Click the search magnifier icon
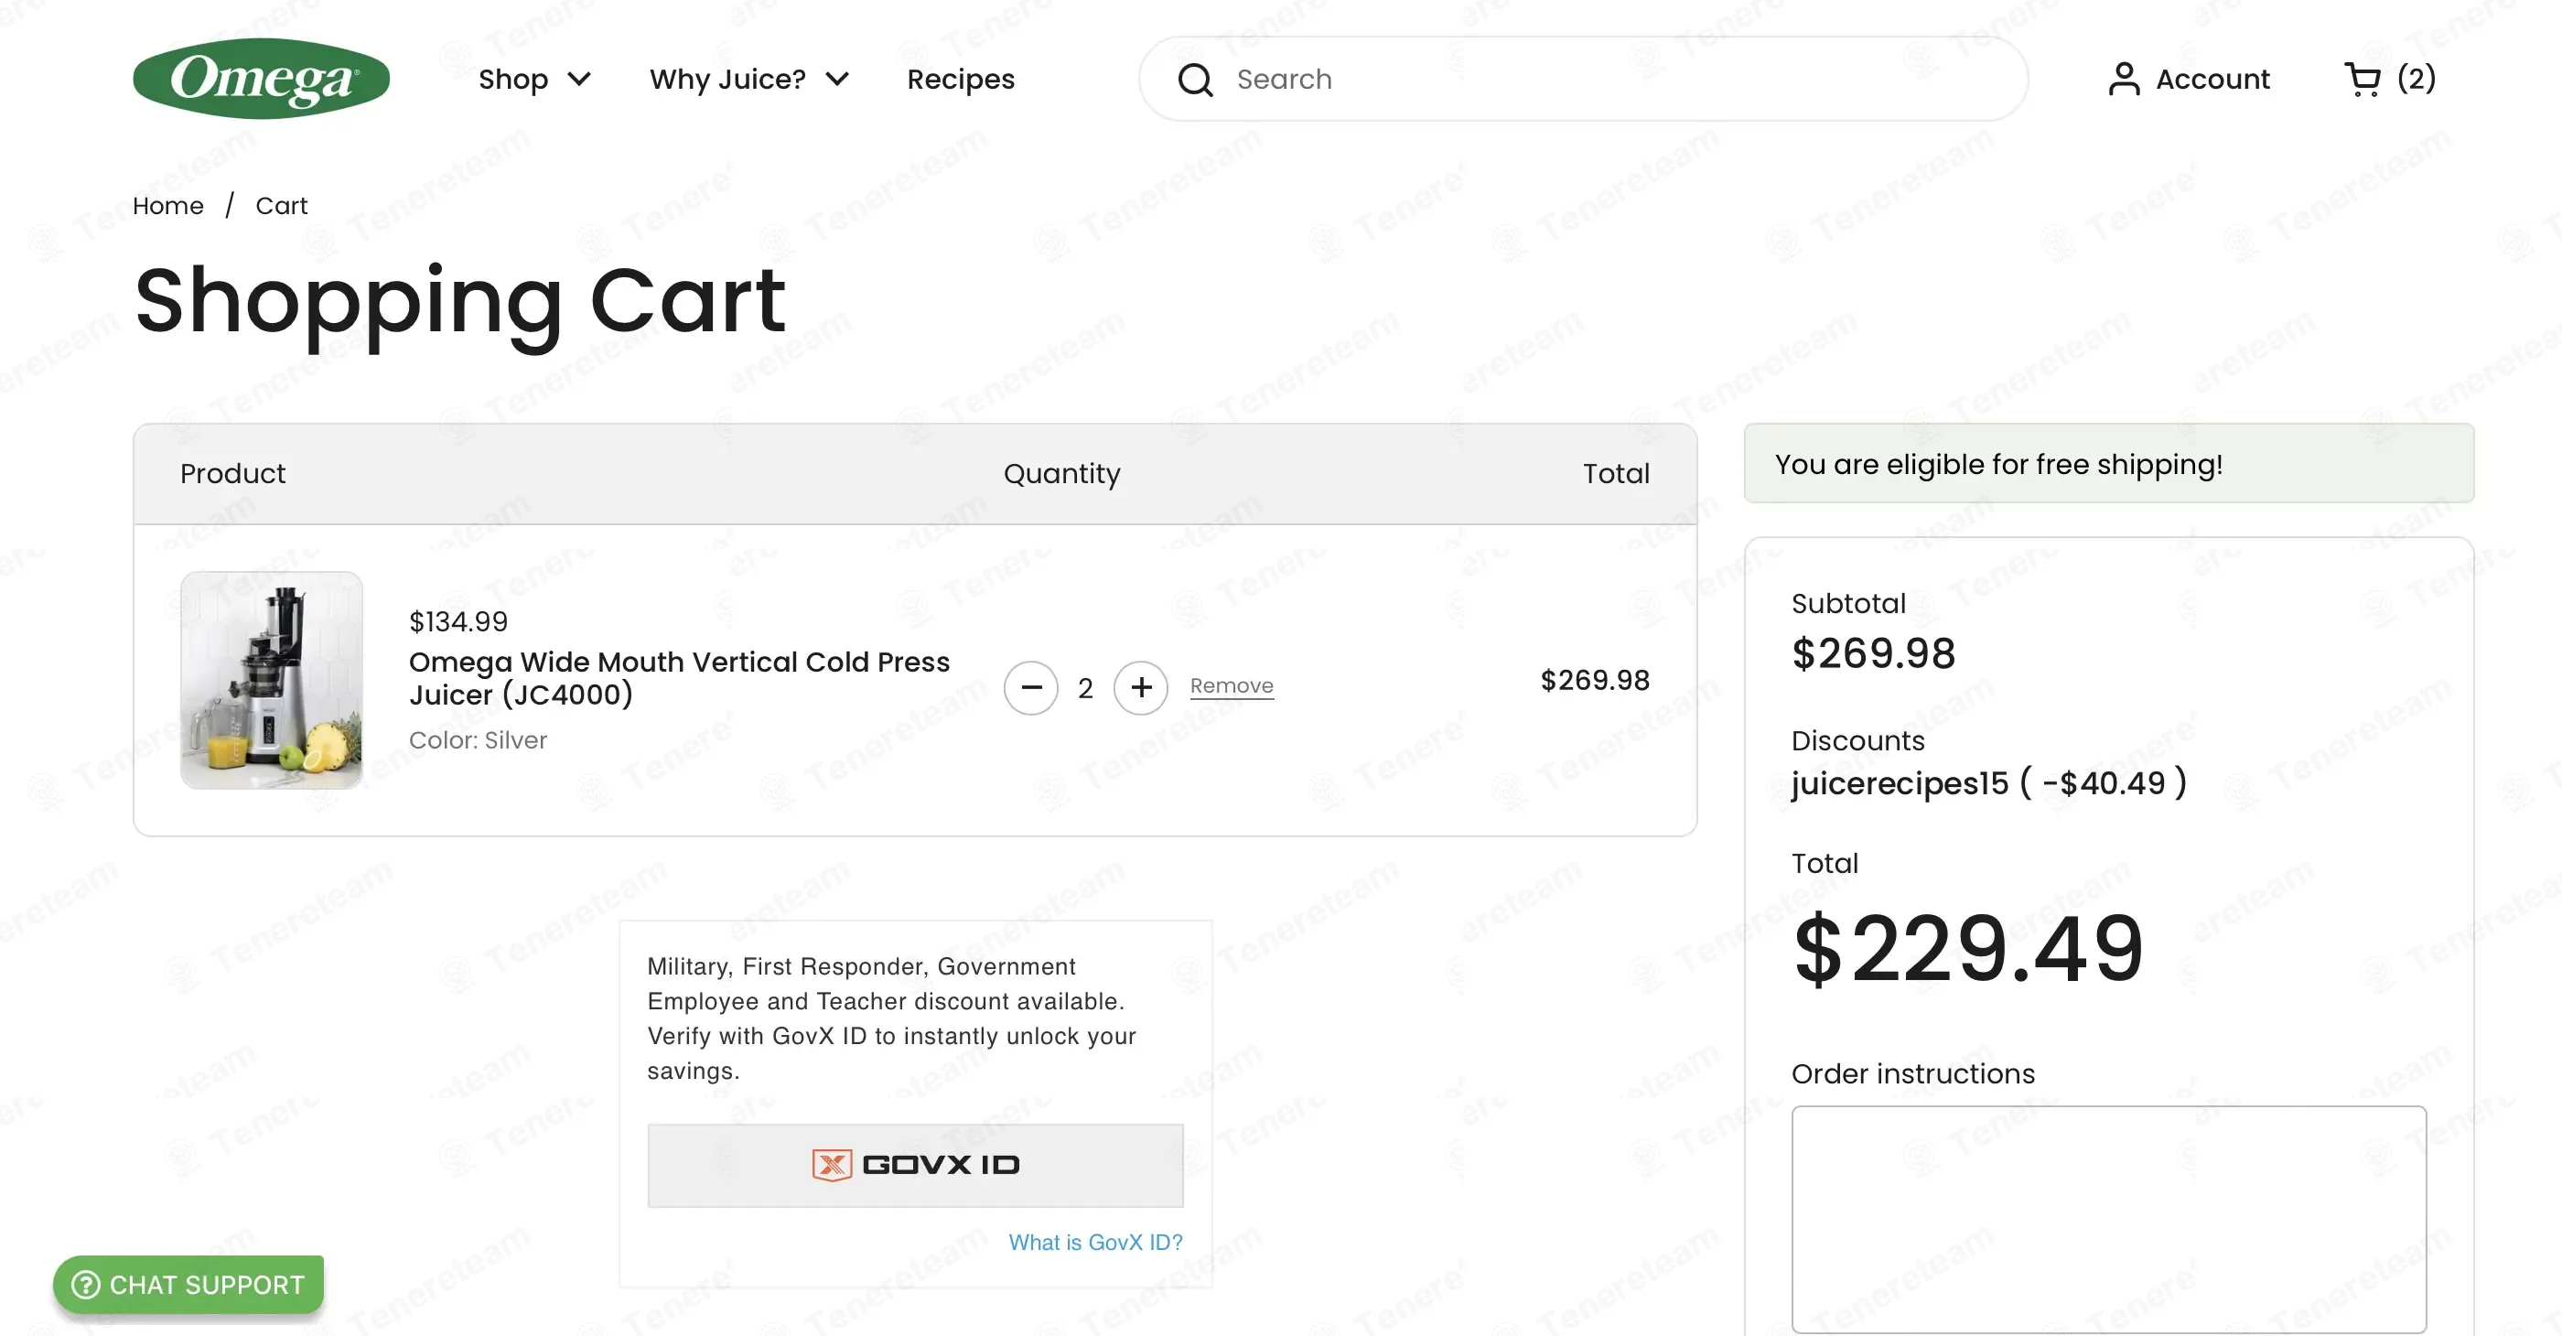This screenshot has width=2562, height=1336. pyautogui.click(x=1194, y=80)
